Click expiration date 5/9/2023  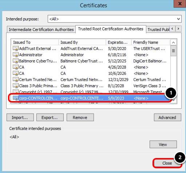coord(116,98)
